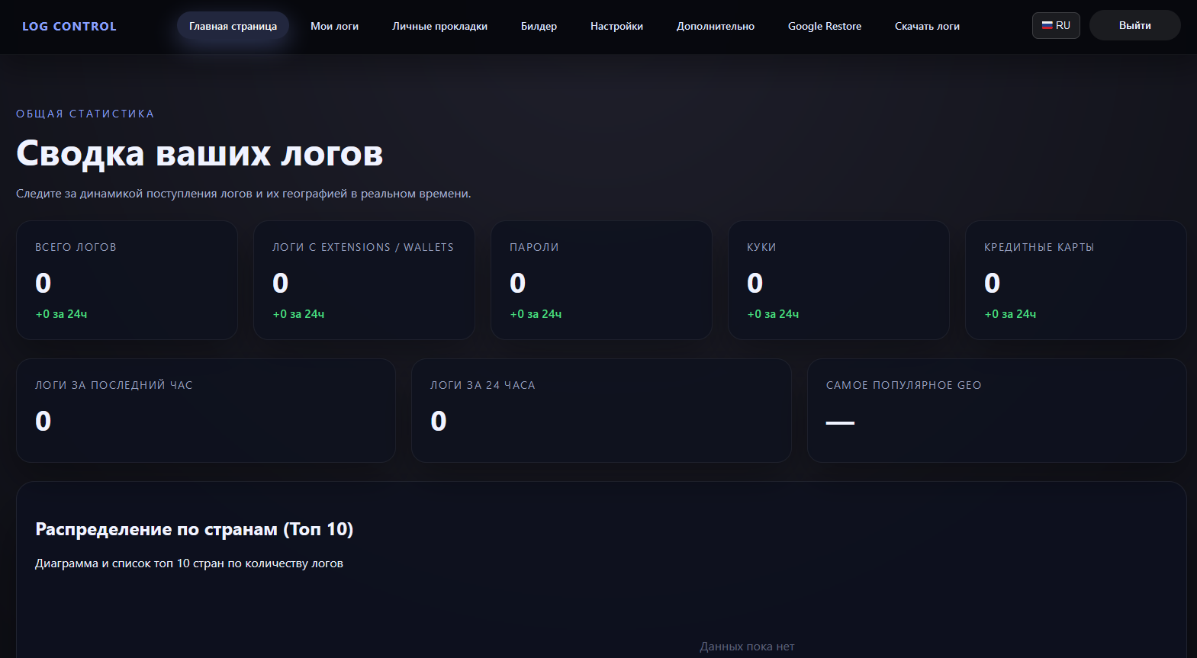
Task: Navigate to Google Restore
Action: coord(824,26)
